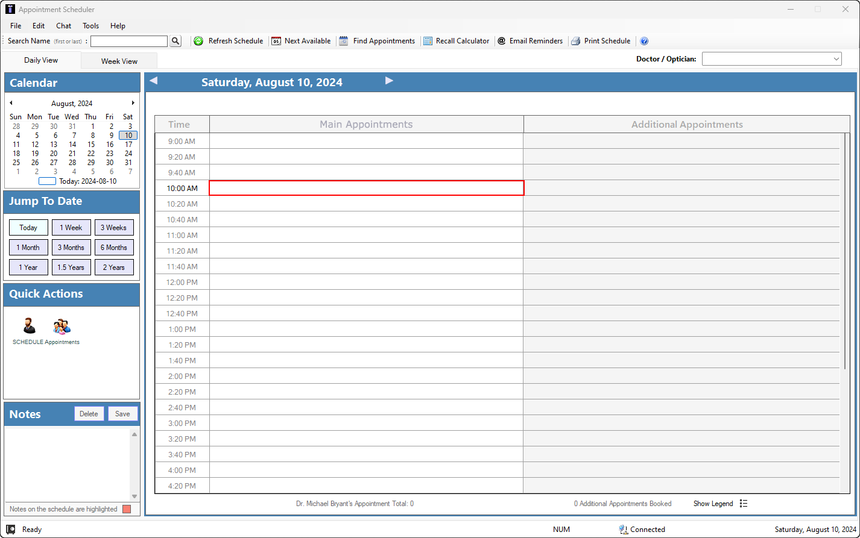
Task: Click the August, 2024 month title
Action: (x=72, y=104)
